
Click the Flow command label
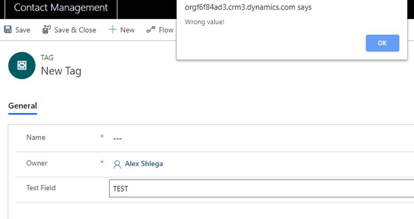pyautogui.click(x=166, y=30)
